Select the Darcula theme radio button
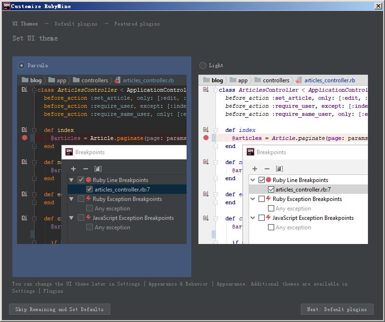 [22, 65]
